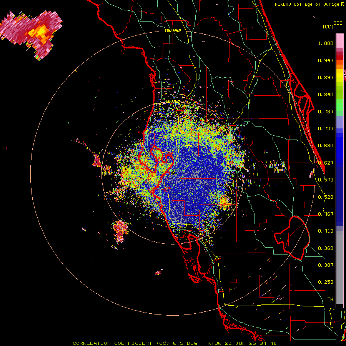Click the 0.893 scale value

coord(326,77)
